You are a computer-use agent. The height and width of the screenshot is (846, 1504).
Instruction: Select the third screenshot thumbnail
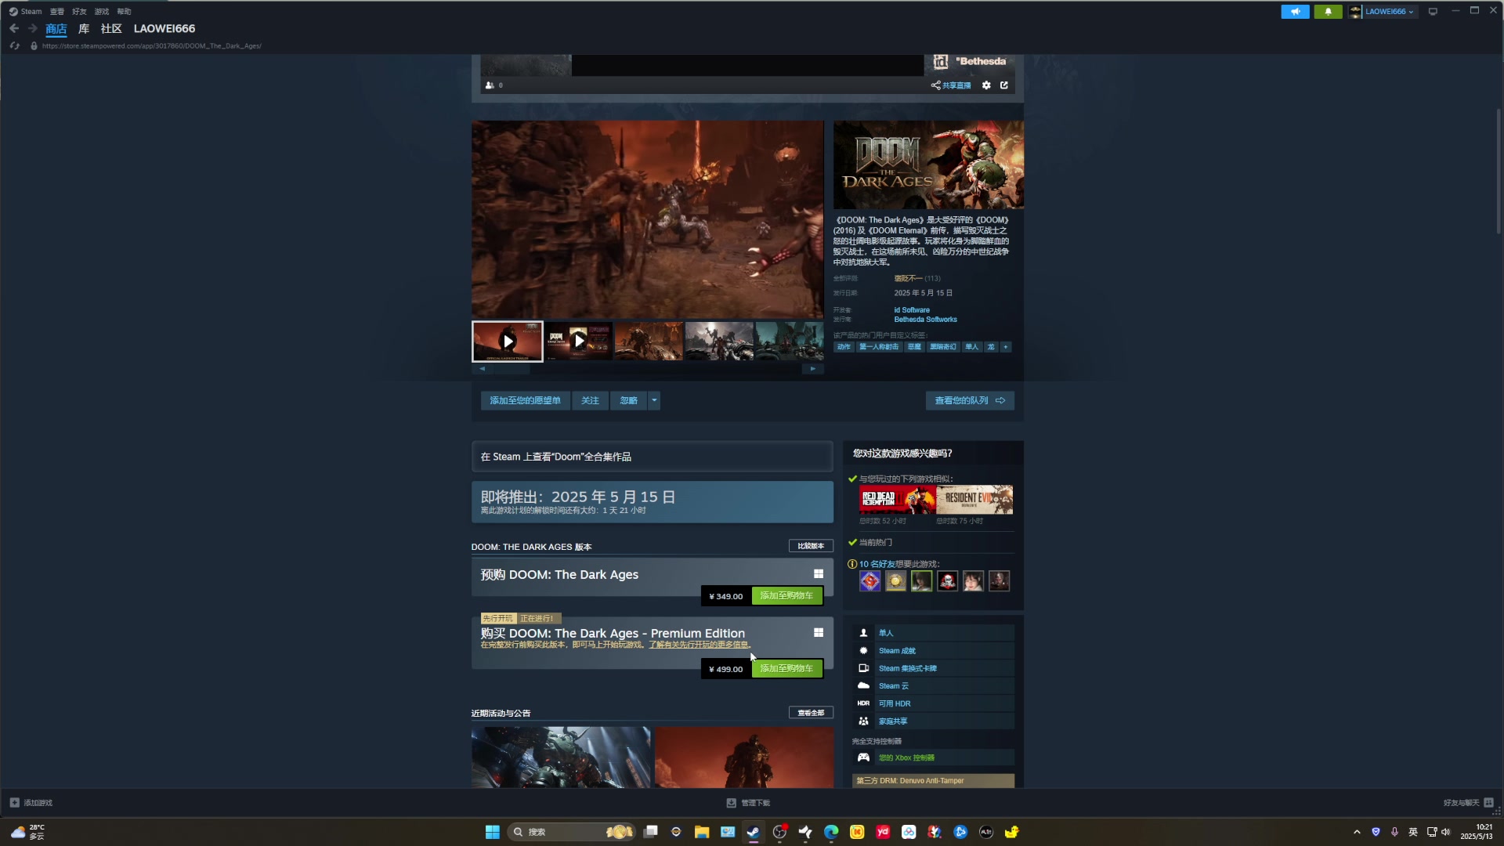pyautogui.click(x=649, y=342)
